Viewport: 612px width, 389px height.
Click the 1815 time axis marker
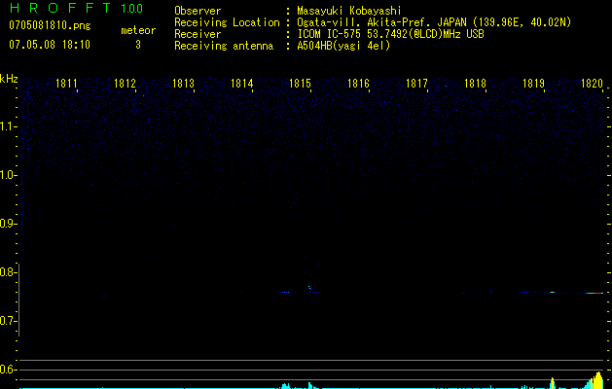point(300,84)
